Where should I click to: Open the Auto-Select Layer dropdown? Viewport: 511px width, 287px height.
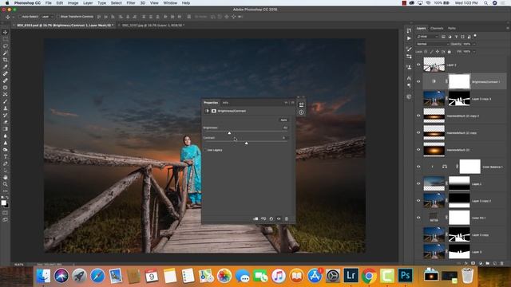47,17
